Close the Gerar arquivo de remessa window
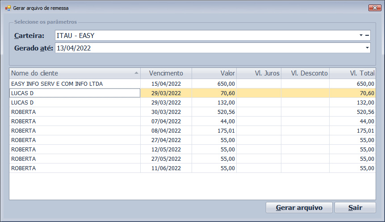 (374, 8)
